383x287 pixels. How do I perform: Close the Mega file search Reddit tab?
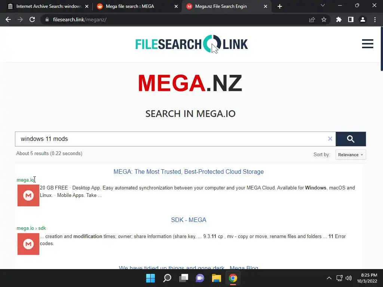coord(176,6)
